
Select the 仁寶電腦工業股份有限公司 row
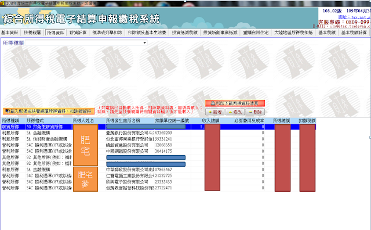coord(158,176)
